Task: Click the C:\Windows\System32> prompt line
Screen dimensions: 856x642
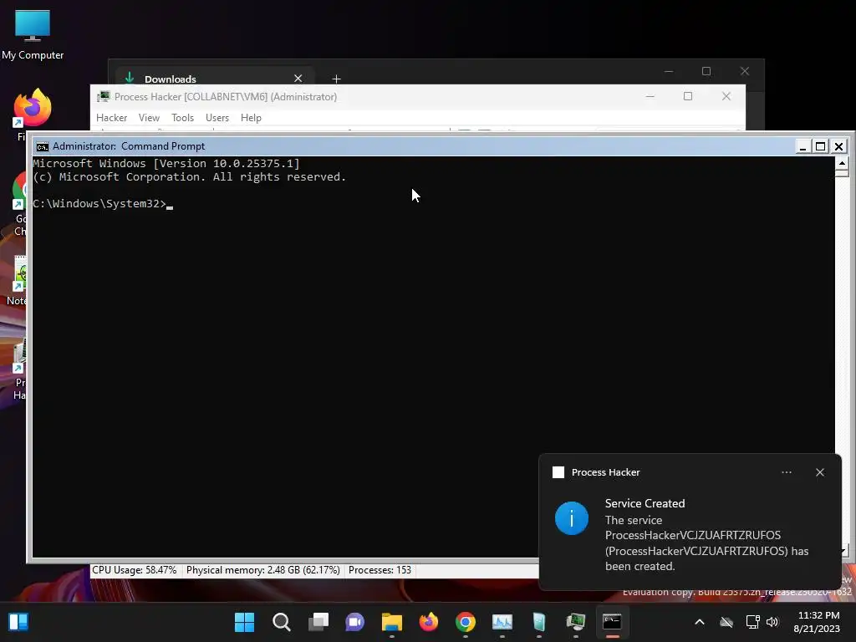Action: tap(99, 204)
